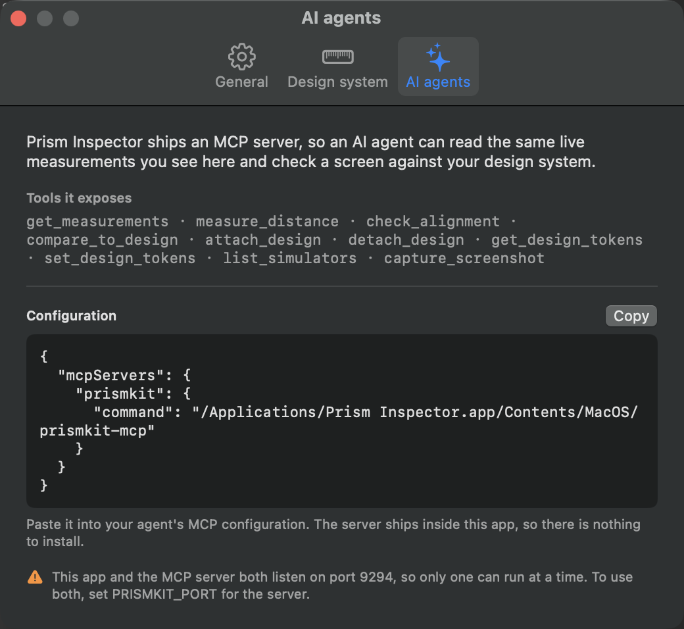Click the red close window button
684x629 pixels.
18,18
